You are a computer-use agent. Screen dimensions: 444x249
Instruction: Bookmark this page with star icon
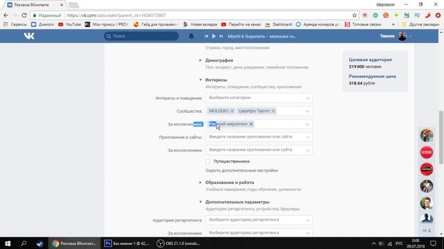click(x=355, y=15)
